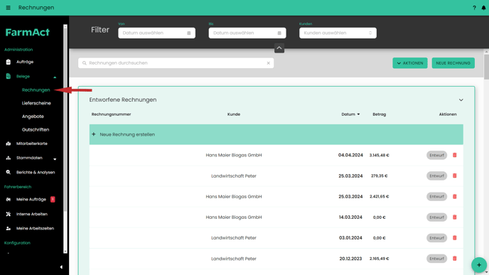Go to Gutschriften in the sidebar
Viewport: 489px width, 275px height.
coord(36,130)
